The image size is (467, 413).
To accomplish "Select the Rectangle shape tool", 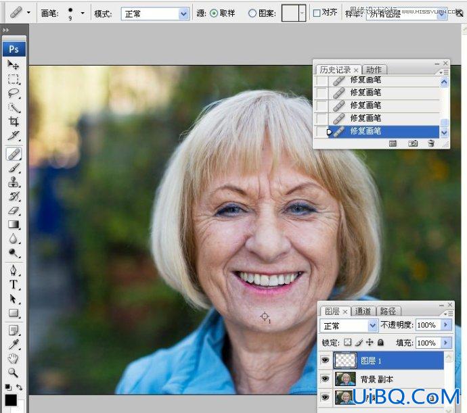I will (13, 313).
